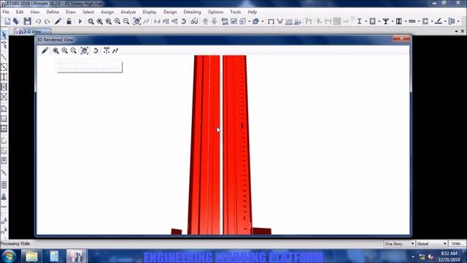This screenshot has width=467, height=263.
Task: Open the Options menu
Action: pyautogui.click(x=215, y=12)
